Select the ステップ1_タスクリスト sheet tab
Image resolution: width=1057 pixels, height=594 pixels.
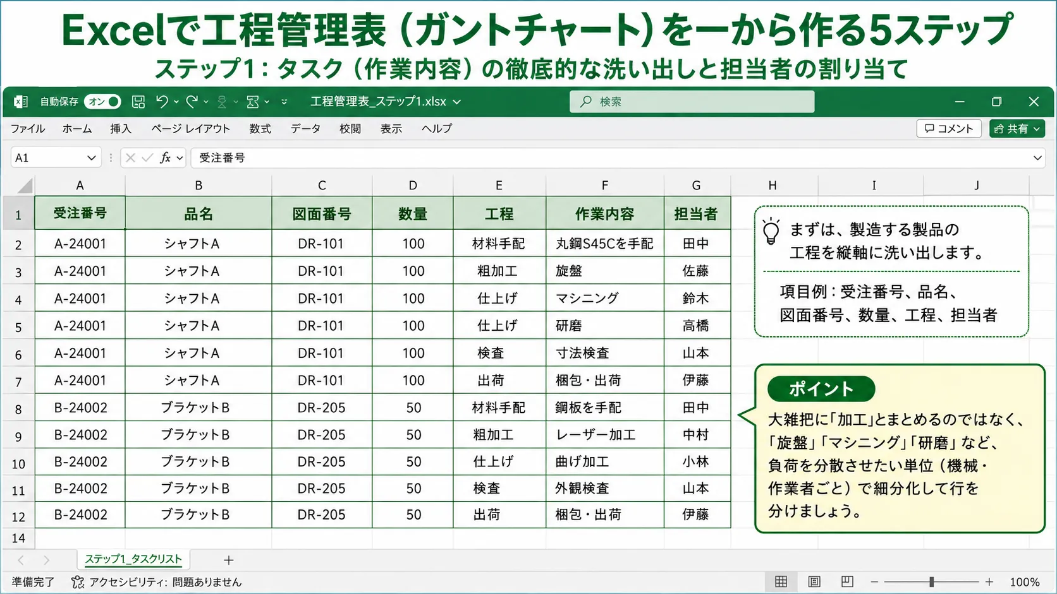133,559
